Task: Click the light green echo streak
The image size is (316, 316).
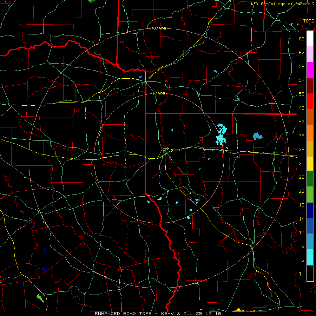Action: pyautogui.click(x=40, y=298)
